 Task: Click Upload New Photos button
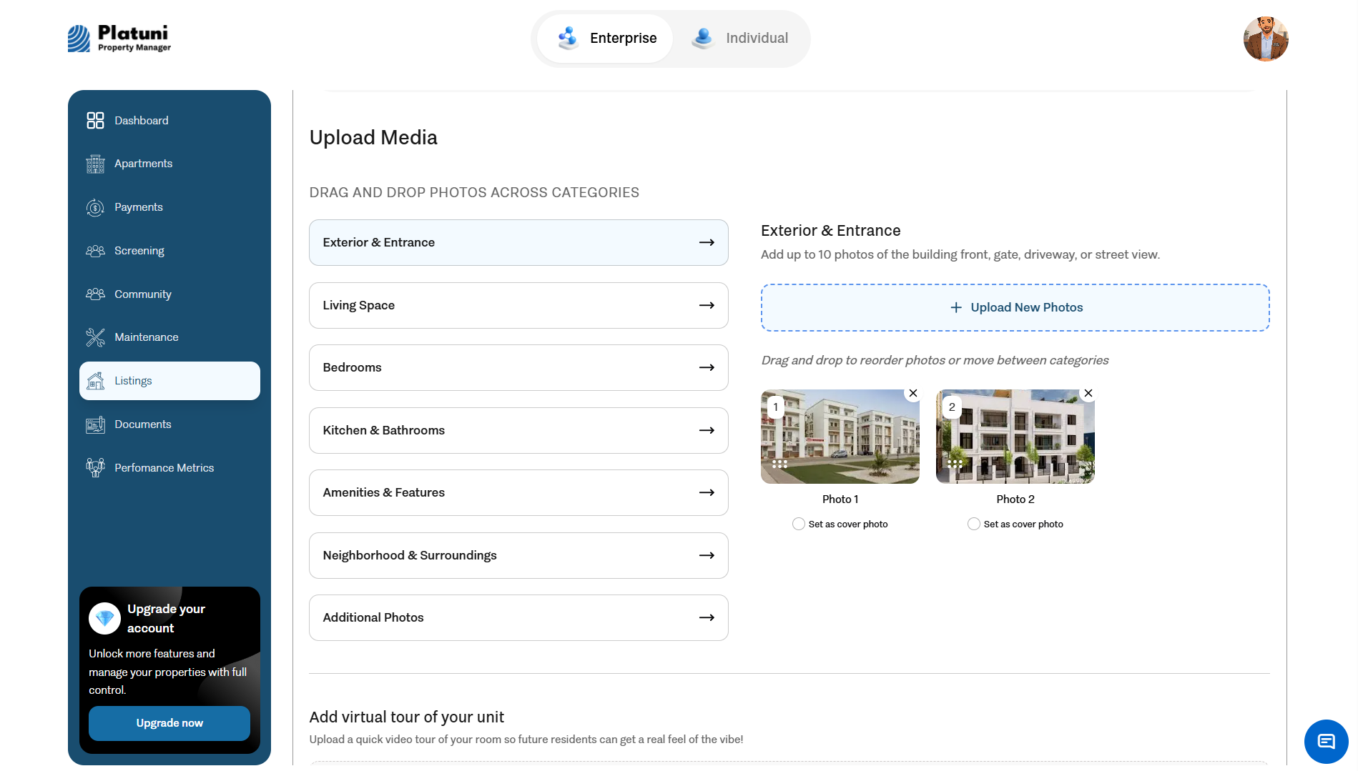coord(1015,307)
